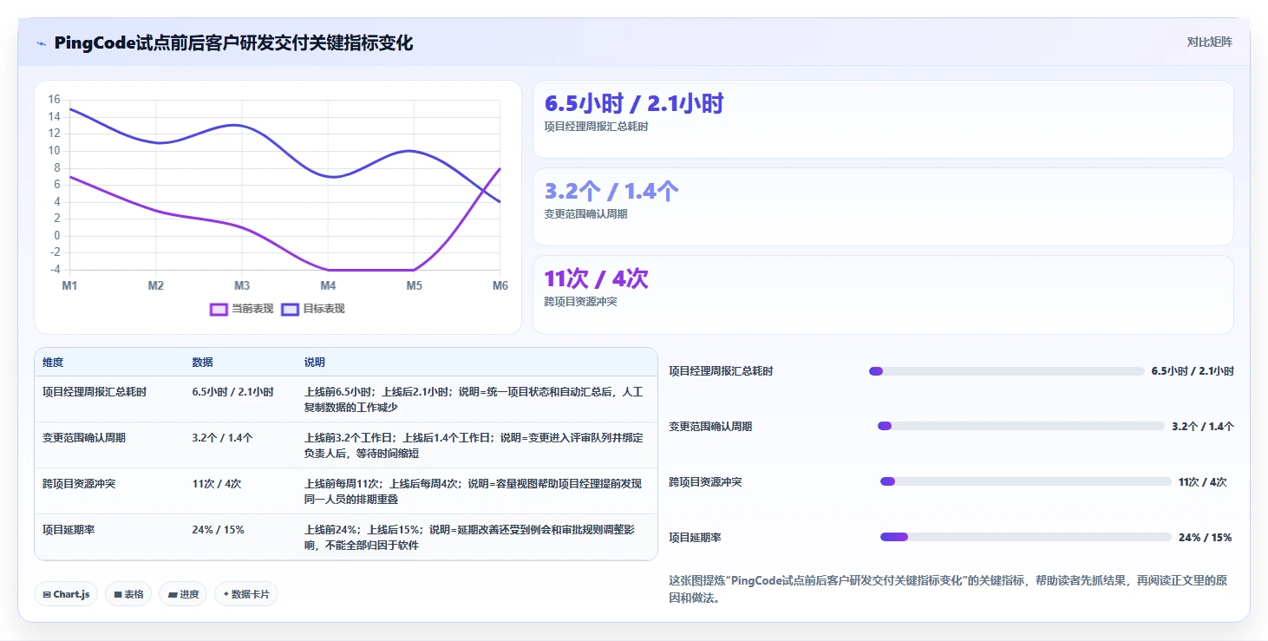1268x641 pixels.
Task: Choose the 进度 chip
Action: [183, 594]
